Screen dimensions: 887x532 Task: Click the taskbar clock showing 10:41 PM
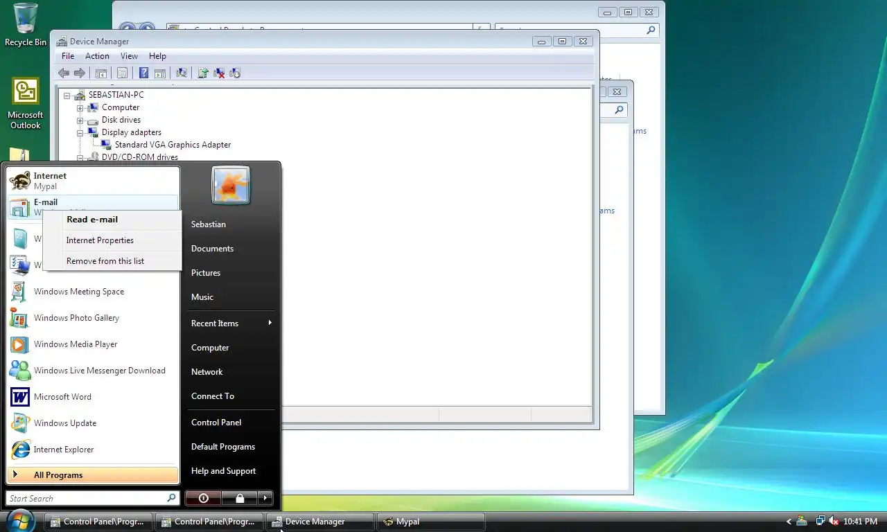click(x=861, y=522)
